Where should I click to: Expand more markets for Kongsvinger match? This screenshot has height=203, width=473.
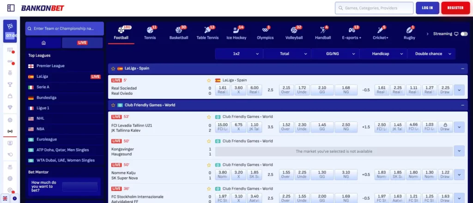pyautogui.click(x=459, y=151)
